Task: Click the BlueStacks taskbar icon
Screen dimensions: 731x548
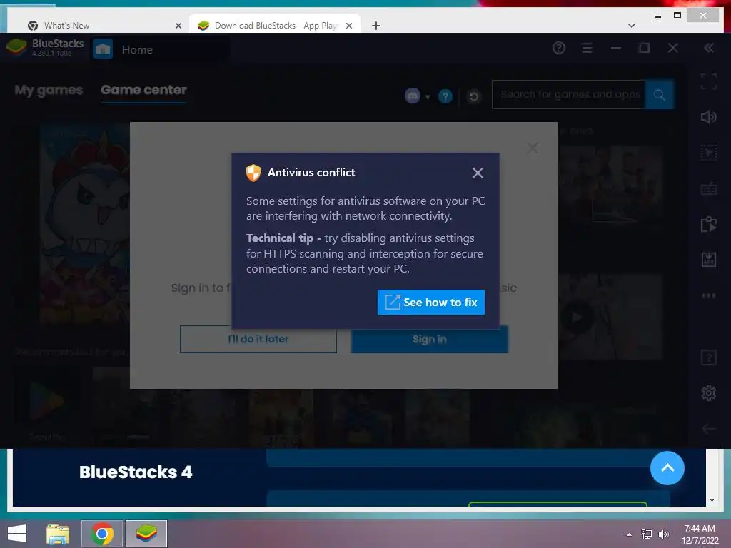Action: click(x=146, y=534)
